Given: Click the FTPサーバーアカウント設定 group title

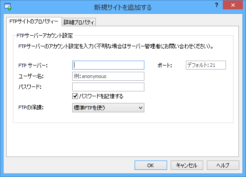Looking at the screenshot, I should click(45, 36).
